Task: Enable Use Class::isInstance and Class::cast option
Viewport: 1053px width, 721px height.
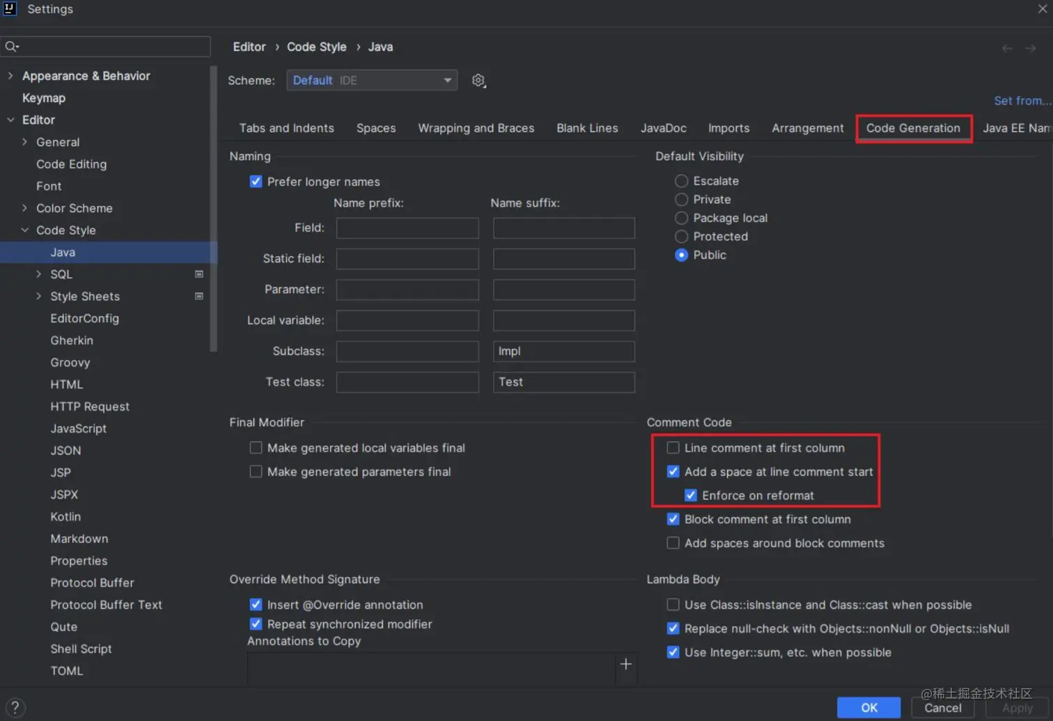Action: coord(673,605)
